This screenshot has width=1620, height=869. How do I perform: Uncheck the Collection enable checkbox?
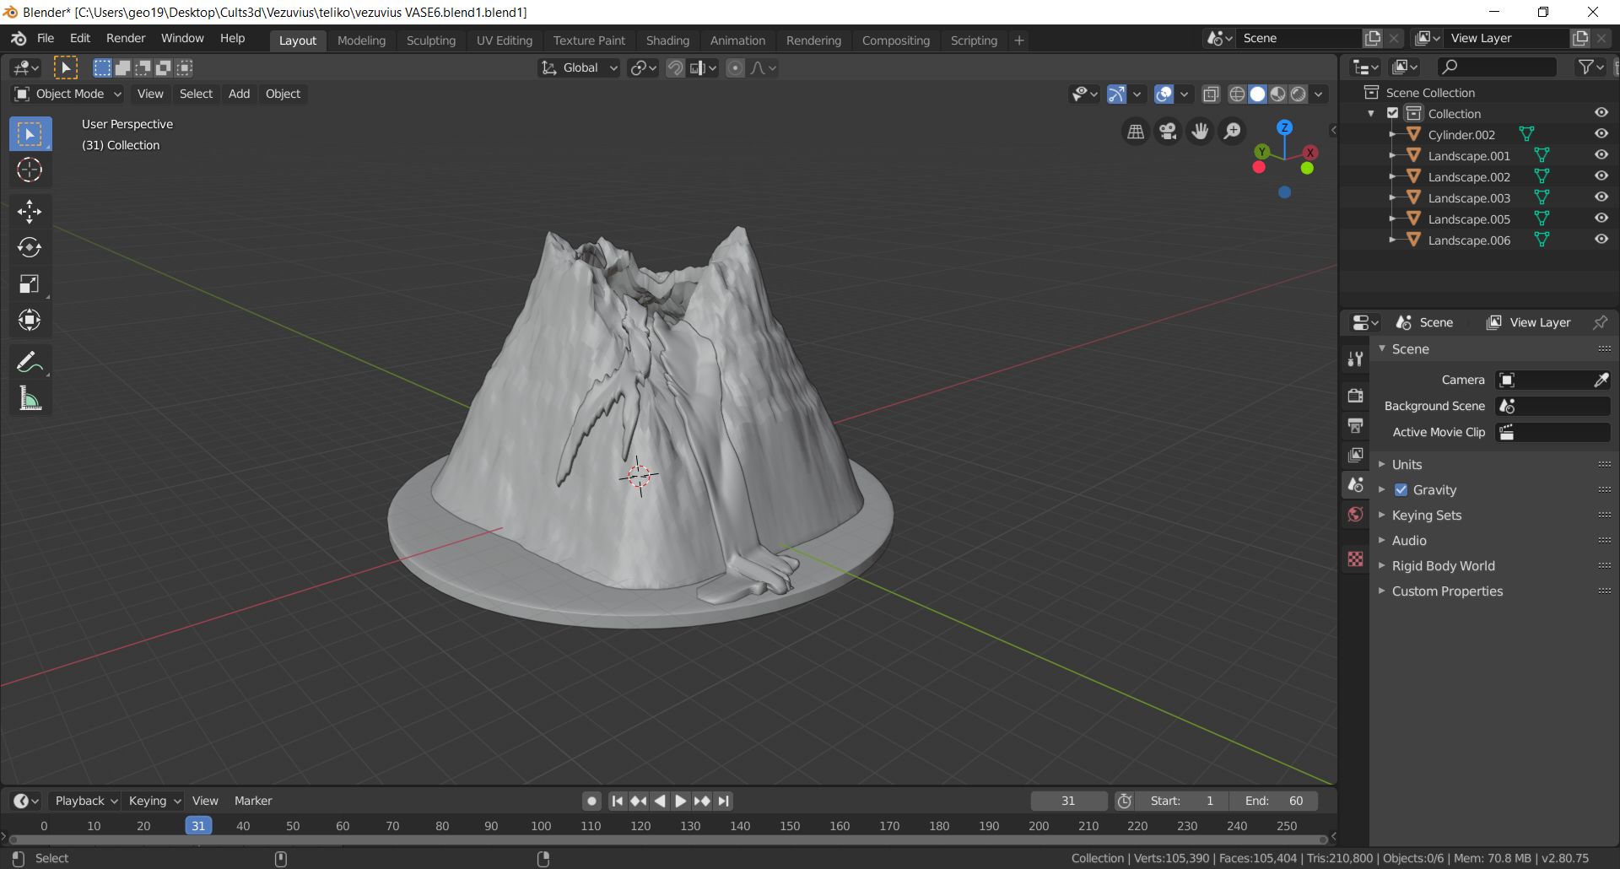tap(1391, 112)
